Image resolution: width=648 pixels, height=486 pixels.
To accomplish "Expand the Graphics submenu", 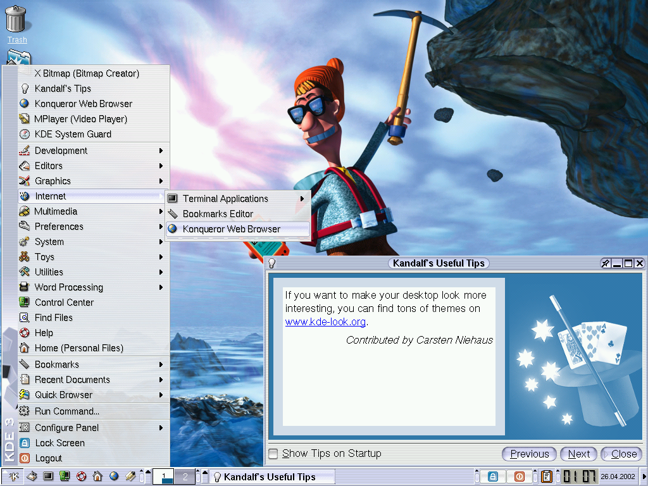I will click(x=94, y=181).
